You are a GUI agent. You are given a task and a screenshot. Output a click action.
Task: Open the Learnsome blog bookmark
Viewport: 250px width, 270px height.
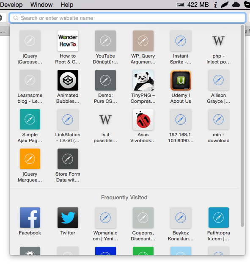pyautogui.click(x=30, y=80)
